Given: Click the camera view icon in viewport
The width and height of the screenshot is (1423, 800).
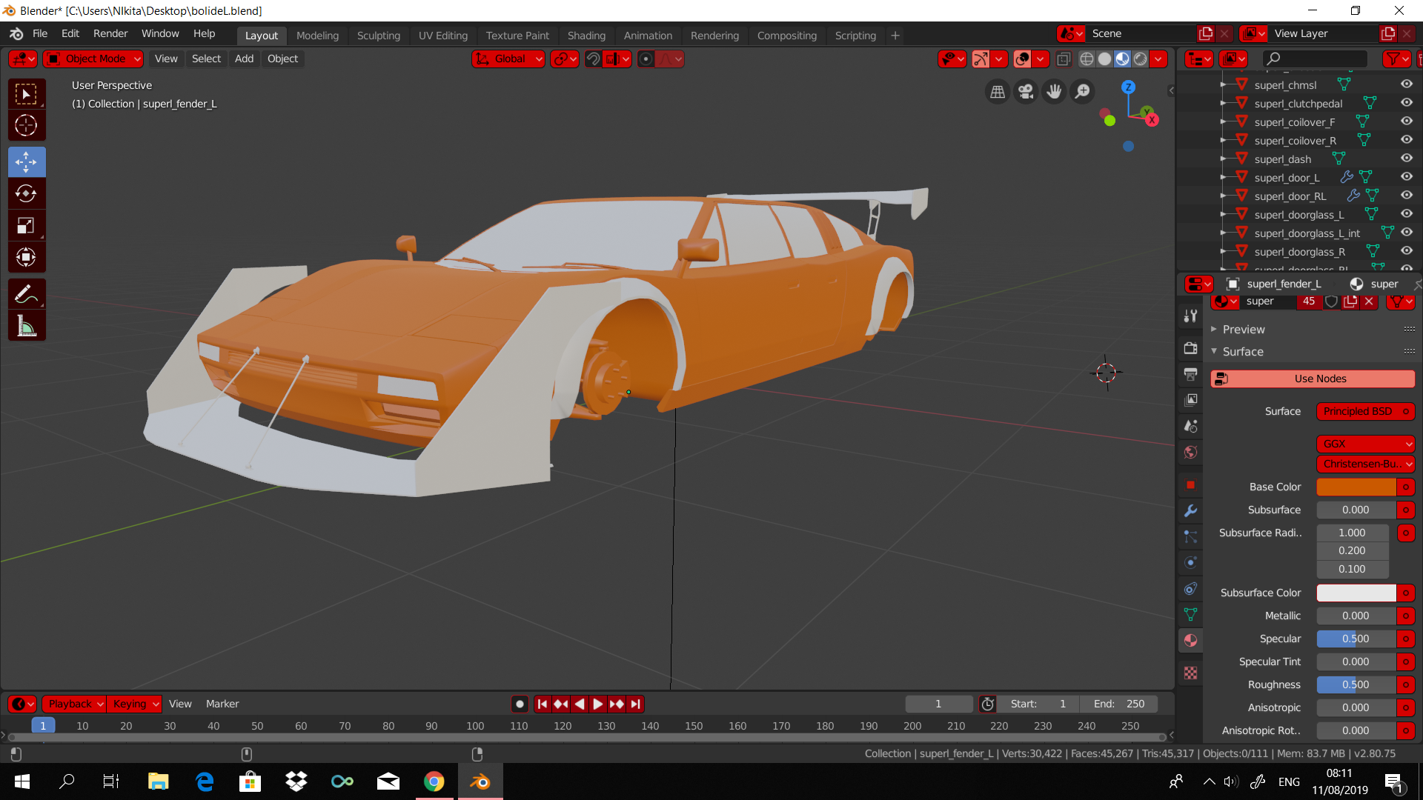Looking at the screenshot, I should 1026,91.
